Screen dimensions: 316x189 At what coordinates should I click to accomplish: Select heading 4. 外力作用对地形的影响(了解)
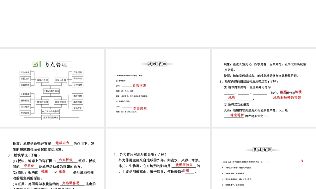pyautogui.click(x=140, y=154)
